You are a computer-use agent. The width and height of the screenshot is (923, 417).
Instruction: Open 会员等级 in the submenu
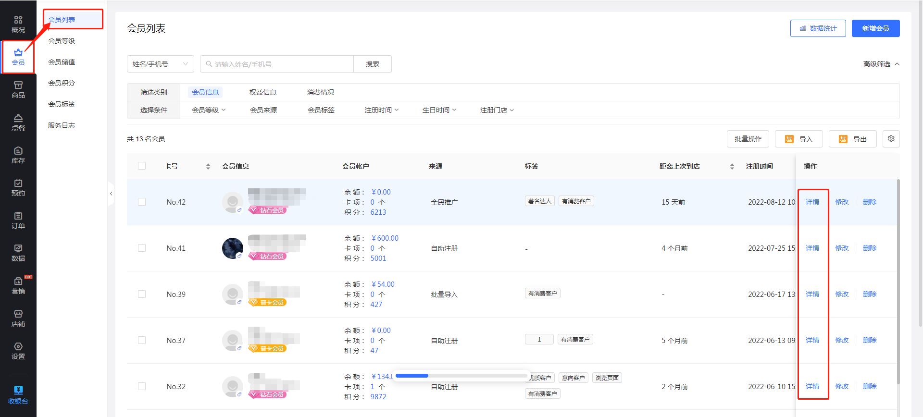tap(62, 41)
